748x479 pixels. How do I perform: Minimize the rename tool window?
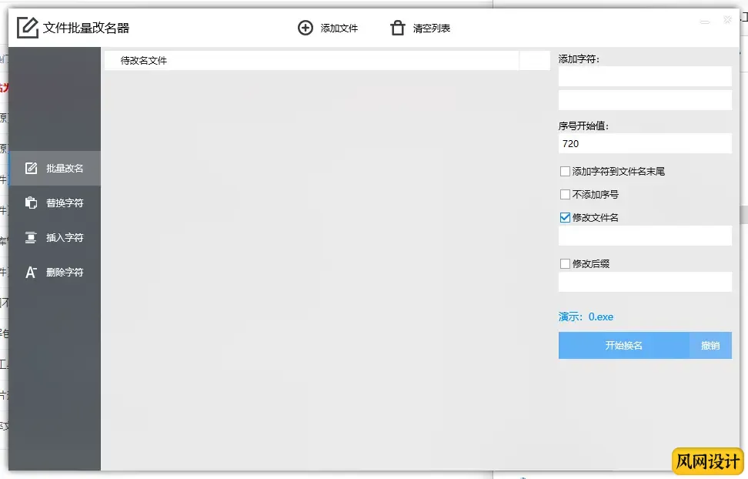(x=705, y=22)
